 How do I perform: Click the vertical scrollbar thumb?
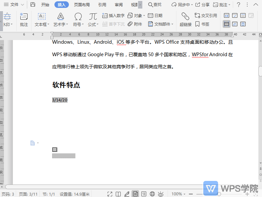(x=260, y=71)
